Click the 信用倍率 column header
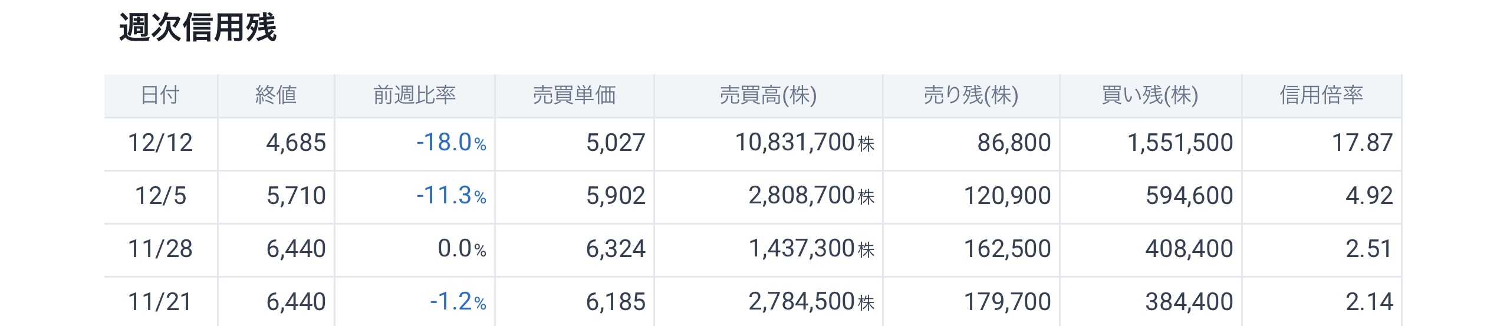 1321,95
